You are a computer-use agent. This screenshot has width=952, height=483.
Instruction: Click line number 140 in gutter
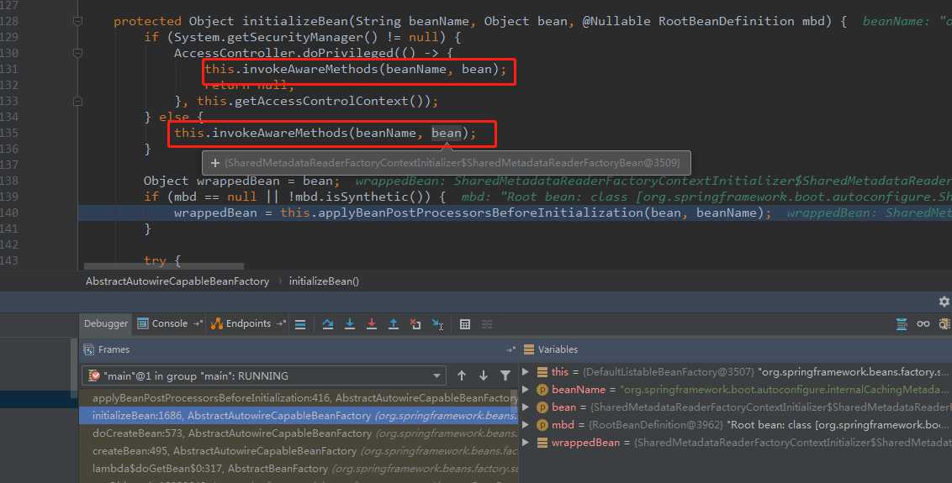[x=10, y=213]
